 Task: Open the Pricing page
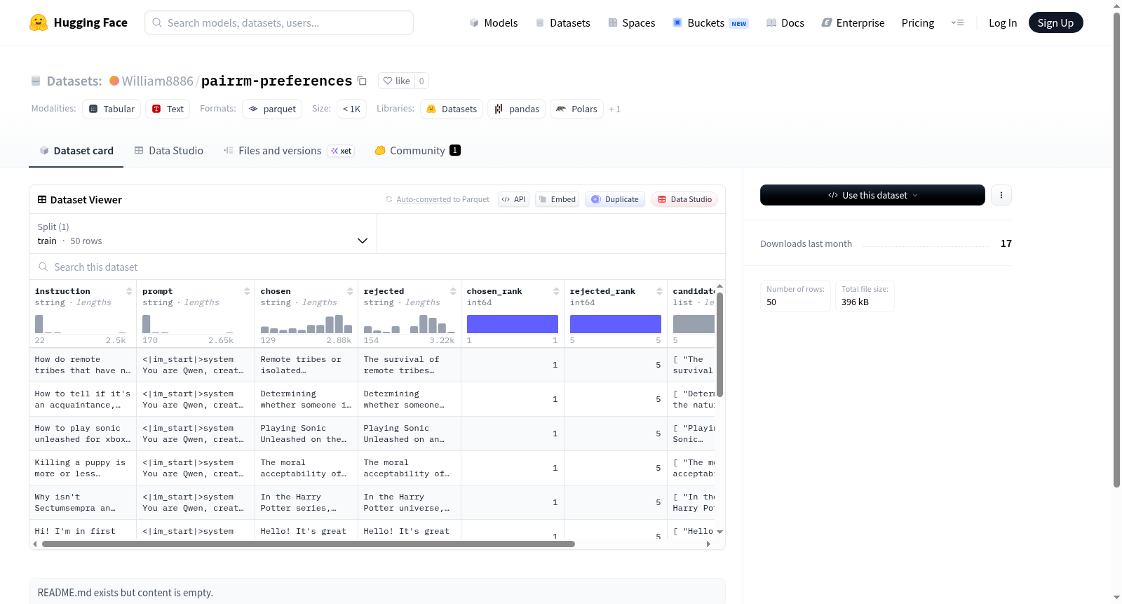coord(918,22)
